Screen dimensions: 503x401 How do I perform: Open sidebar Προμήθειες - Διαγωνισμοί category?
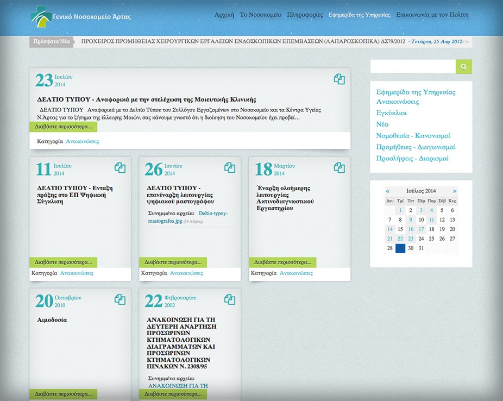click(416, 147)
